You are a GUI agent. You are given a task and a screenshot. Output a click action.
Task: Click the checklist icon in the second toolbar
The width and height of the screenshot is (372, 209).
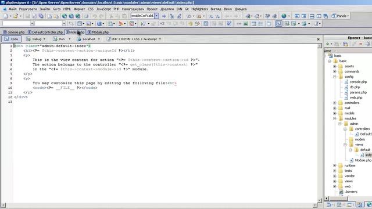(x=229, y=23)
